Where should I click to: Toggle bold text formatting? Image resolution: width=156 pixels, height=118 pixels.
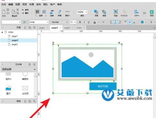pyautogui.click(x=80, y=22)
